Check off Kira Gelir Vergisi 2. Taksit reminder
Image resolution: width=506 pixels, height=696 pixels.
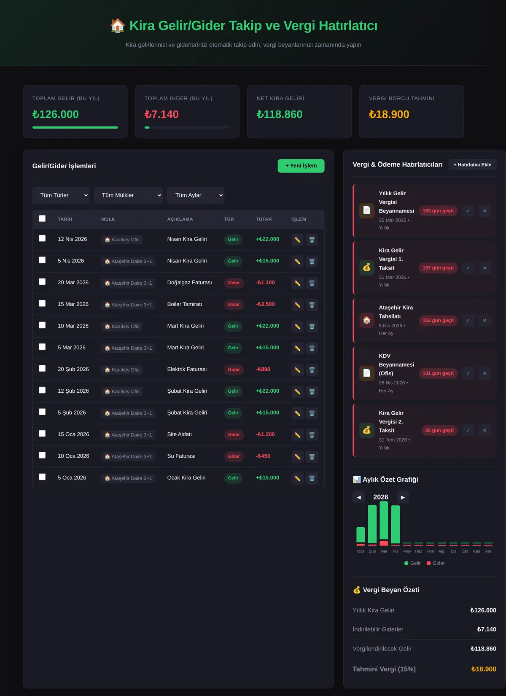coord(468,430)
